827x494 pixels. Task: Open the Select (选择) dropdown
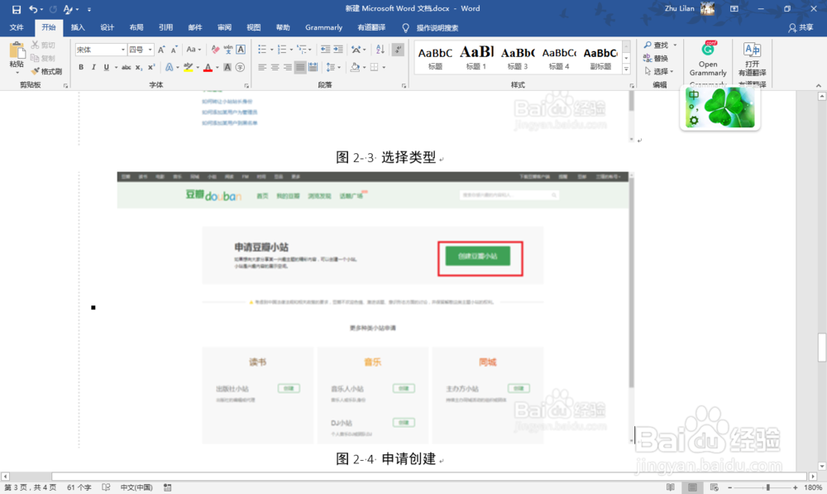coord(659,71)
